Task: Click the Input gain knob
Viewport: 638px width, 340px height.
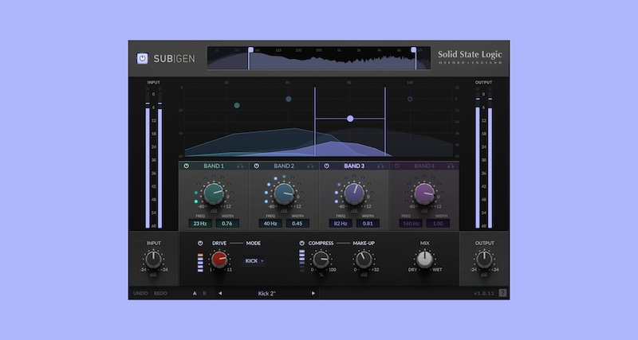Action: 153,259
